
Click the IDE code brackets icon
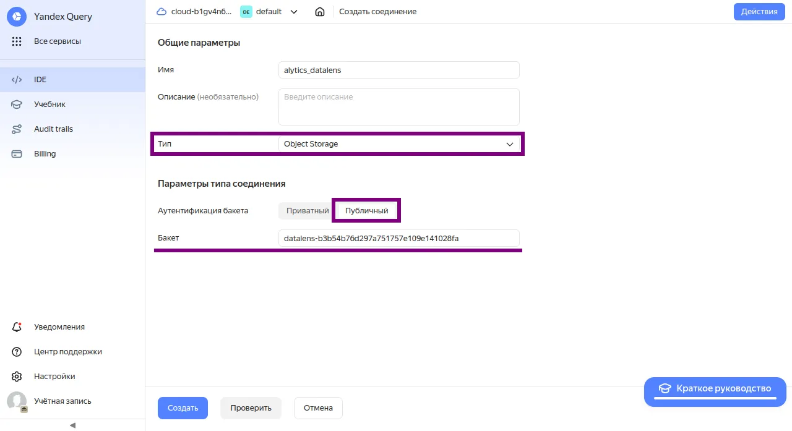click(17, 80)
